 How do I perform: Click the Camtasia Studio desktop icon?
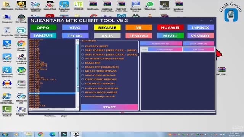(7, 111)
